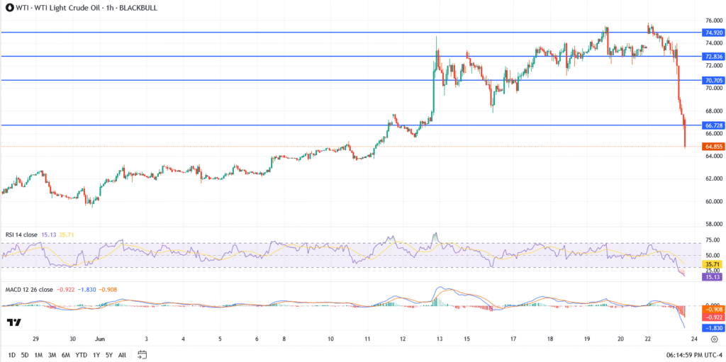This screenshot has height=362, width=726.
Task: Click the current price label 64.855
Action: pos(713,147)
